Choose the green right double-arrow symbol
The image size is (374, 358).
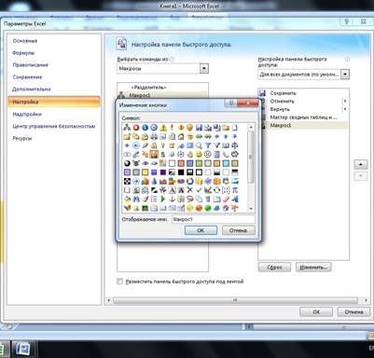[208, 136]
